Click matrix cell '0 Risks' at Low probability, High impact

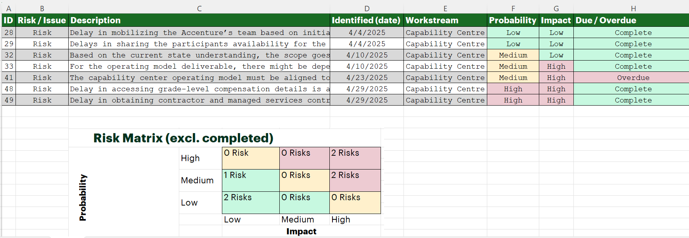pos(355,203)
